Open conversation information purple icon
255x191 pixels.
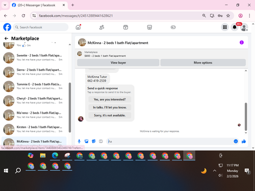click(x=242, y=42)
